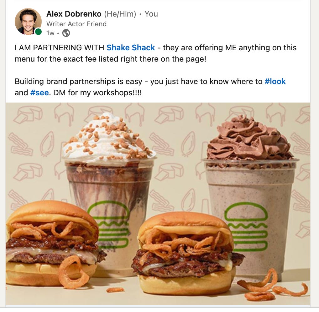319x312 pixels.
Task: Open Alex Dobrenko's profile photo
Action: pos(28,22)
